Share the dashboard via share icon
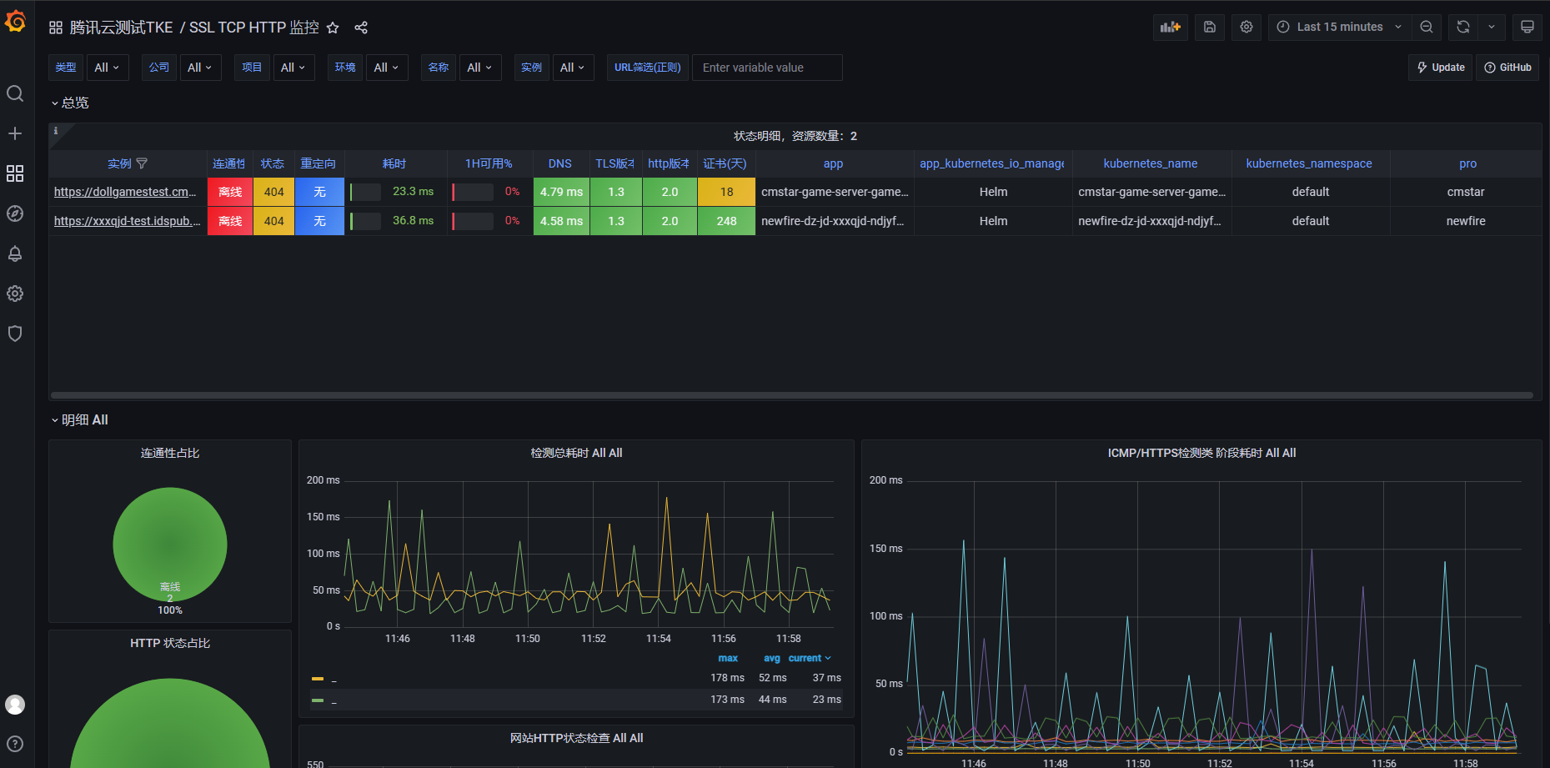 (361, 28)
